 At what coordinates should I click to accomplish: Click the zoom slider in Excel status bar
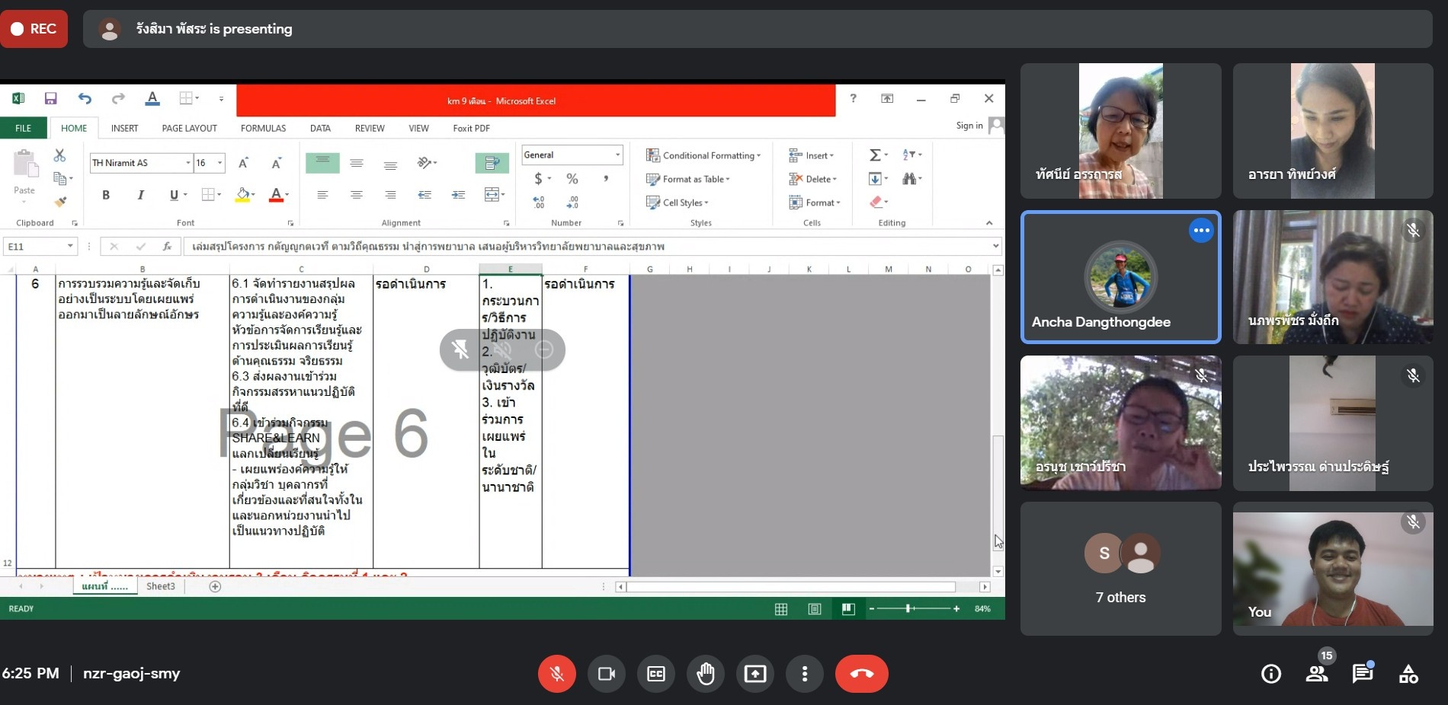(908, 608)
